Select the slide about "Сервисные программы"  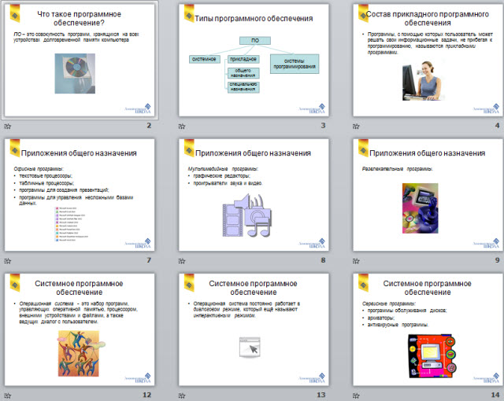coord(427,330)
